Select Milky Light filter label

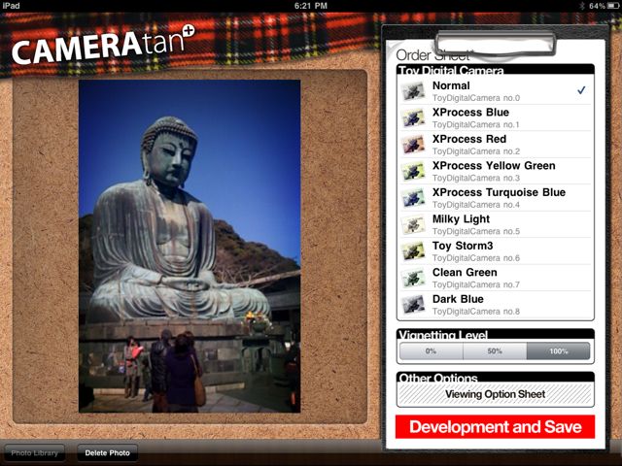tap(461, 219)
